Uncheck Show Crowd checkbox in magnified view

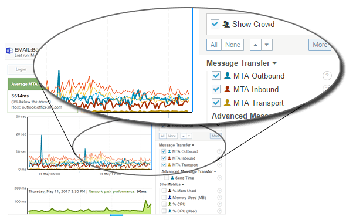215,24
